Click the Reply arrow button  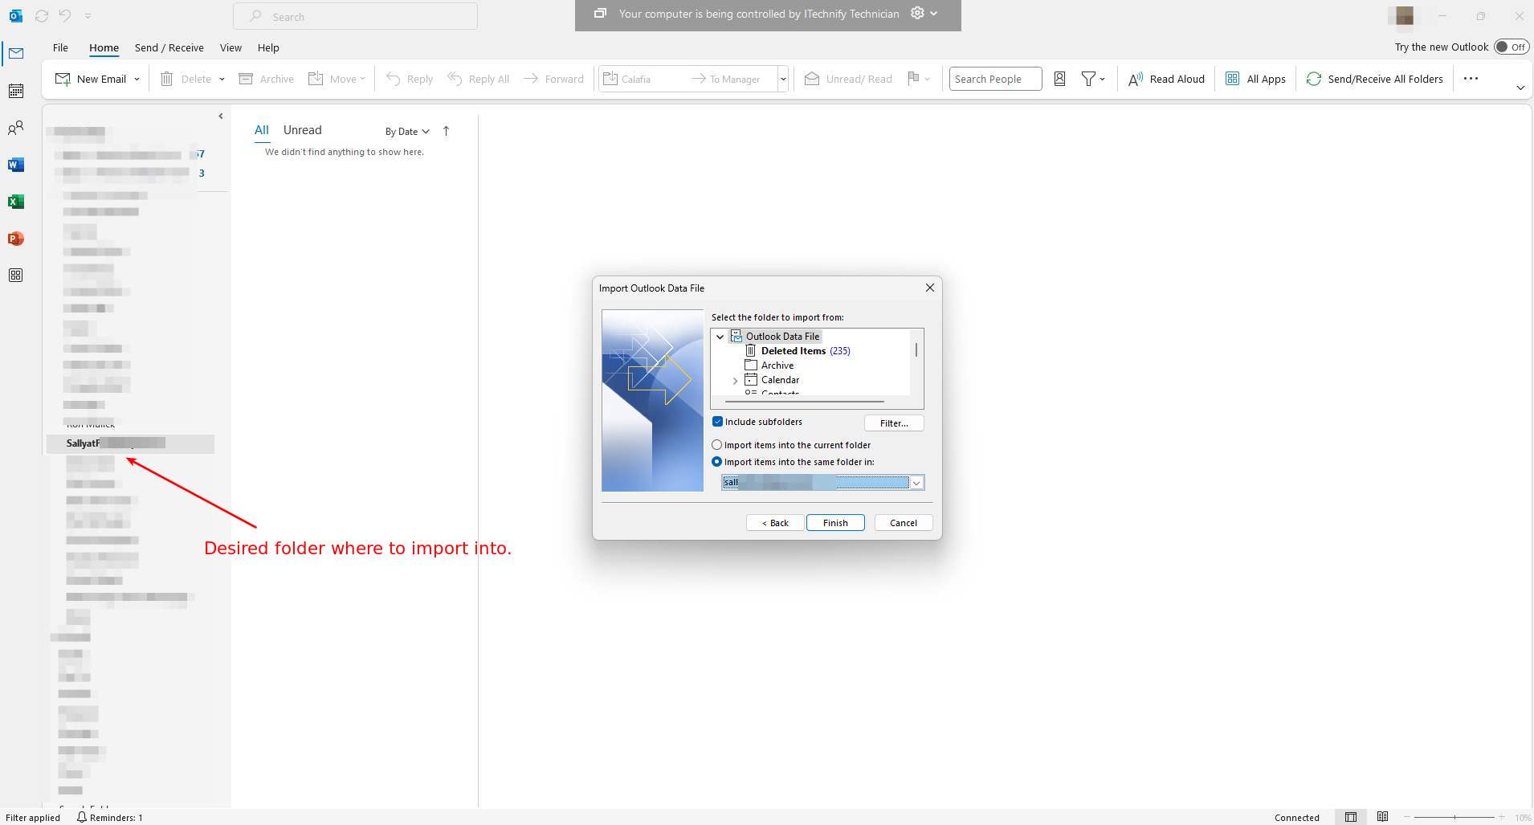pos(410,79)
